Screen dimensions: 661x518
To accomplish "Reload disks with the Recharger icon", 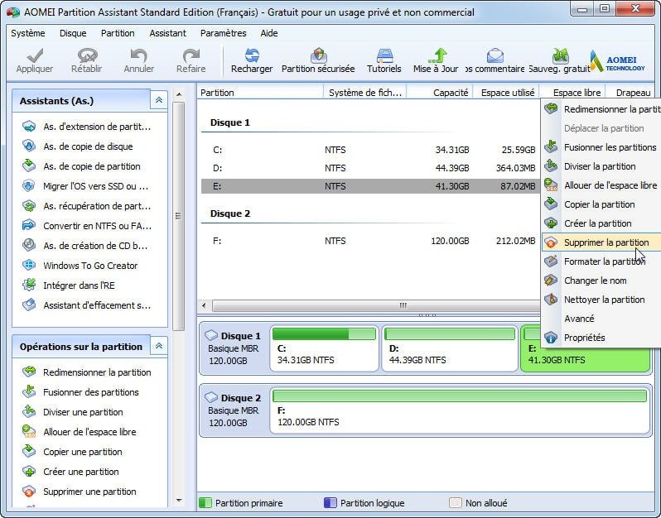I will coord(252,55).
